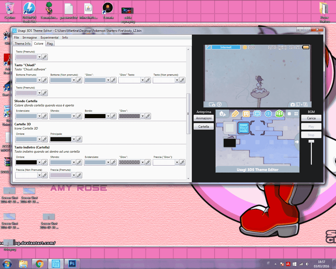Use eyedropper for Chiudi Bottone (Non premuto)
This screenshot has width=336, height=269.
click(x=79, y=80)
